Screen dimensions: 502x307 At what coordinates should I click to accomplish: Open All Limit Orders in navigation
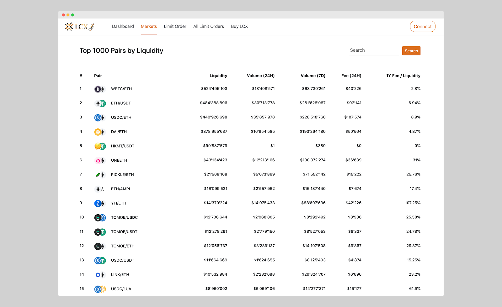point(209,26)
